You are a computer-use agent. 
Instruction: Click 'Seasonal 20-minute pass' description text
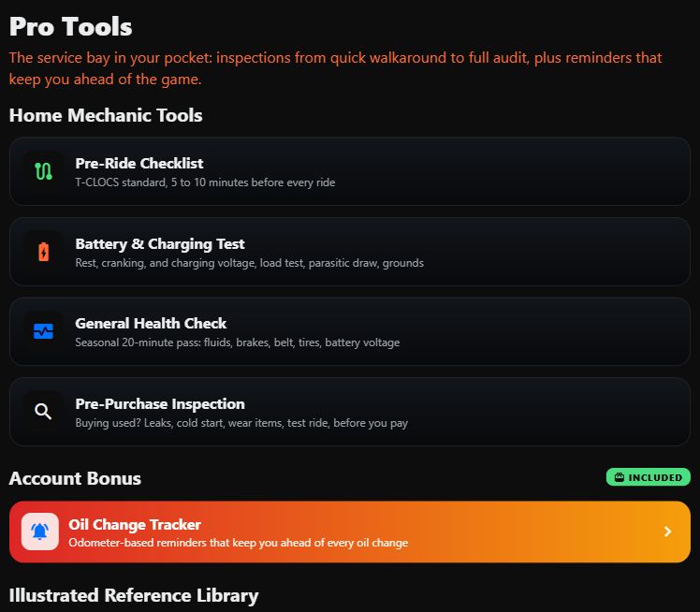pyautogui.click(x=238, y=342)
